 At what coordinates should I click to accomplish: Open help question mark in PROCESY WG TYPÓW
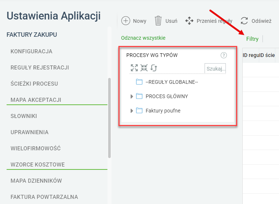(x=224, y=55)
